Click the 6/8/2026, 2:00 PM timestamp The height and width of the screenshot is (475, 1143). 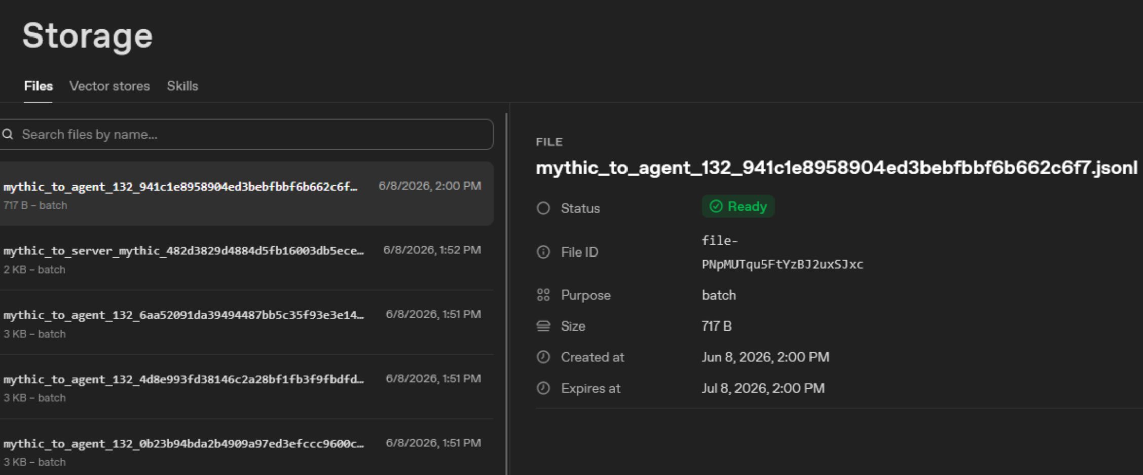(430, 186)
